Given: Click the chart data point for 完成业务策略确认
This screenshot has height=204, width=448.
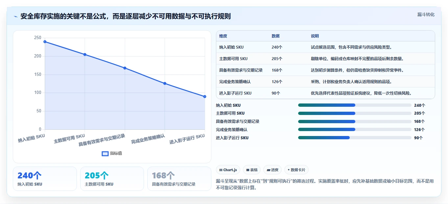Looking at the screenshot, I should 165,83.
